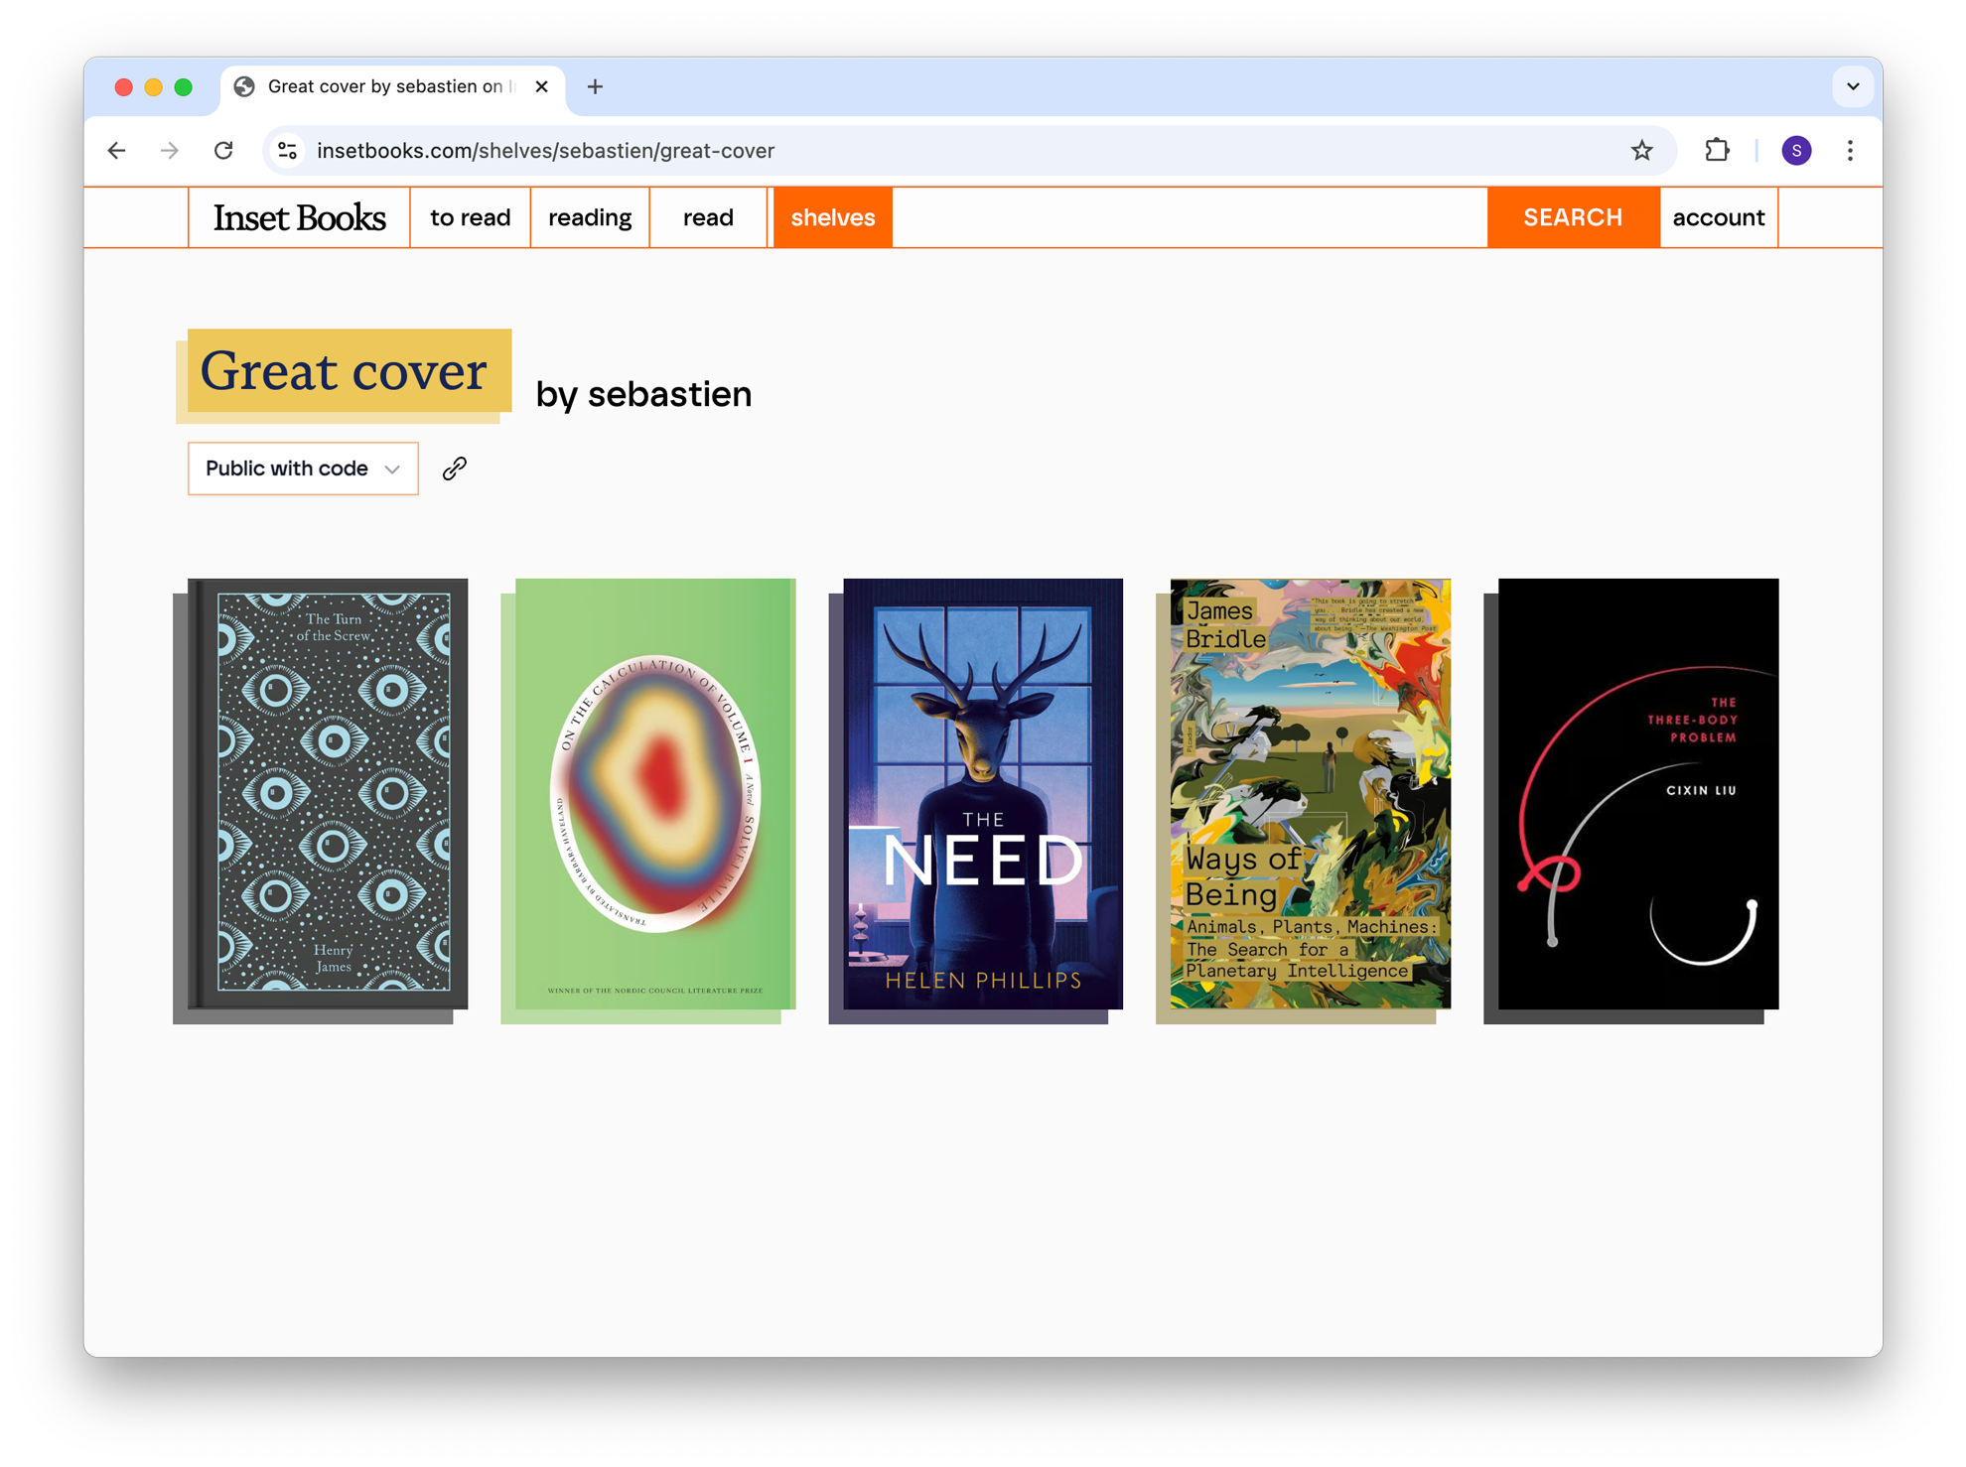Click the by sebastien author text
The image size is (1966, 1467).
pos(643,394)
